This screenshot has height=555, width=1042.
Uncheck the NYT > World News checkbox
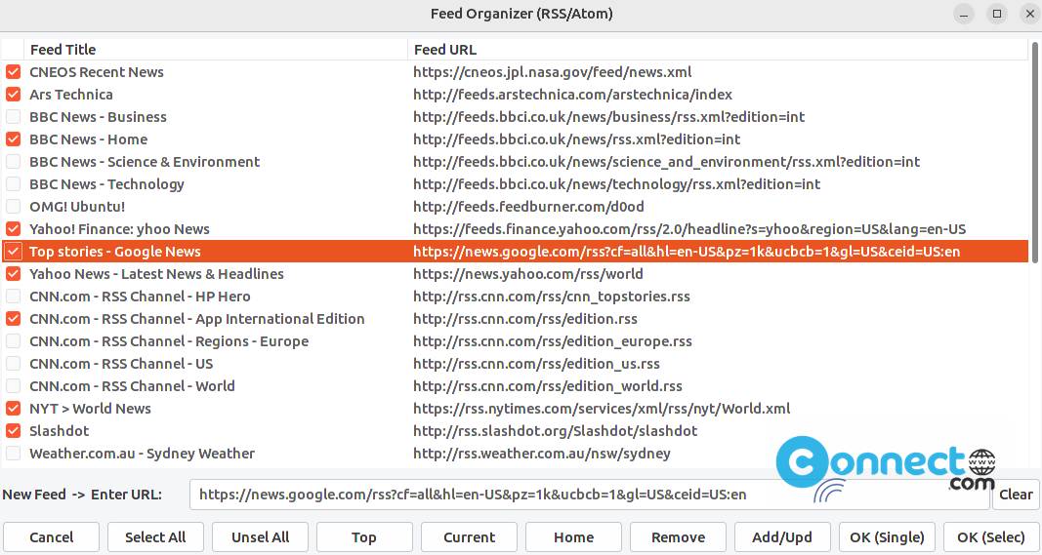tap(14, 409)
